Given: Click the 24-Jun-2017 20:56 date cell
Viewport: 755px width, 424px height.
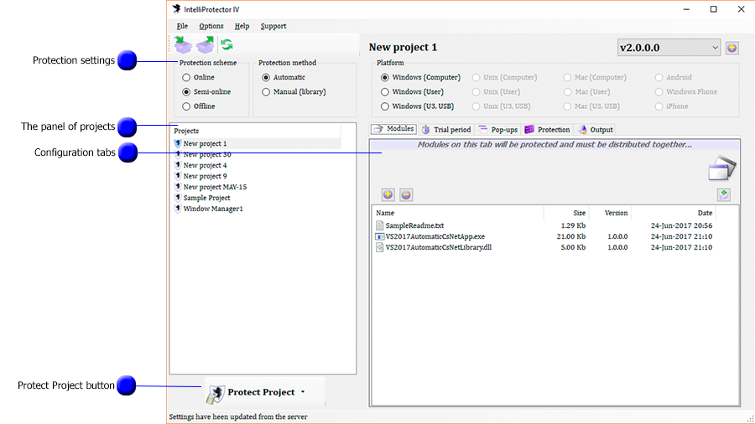Looking at the screenshot, I should 681,225.
